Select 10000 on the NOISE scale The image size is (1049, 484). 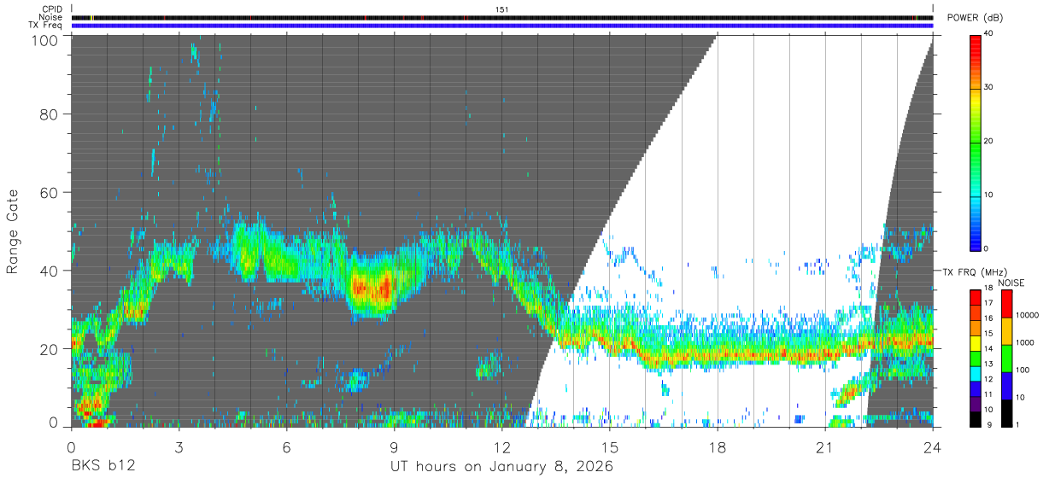point(1027,316)
